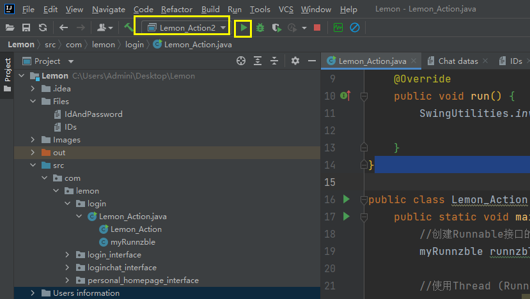Image resolution: width=530 pixels, height=299 pixels.
Task: Expand the out folder
Action: 33,152
